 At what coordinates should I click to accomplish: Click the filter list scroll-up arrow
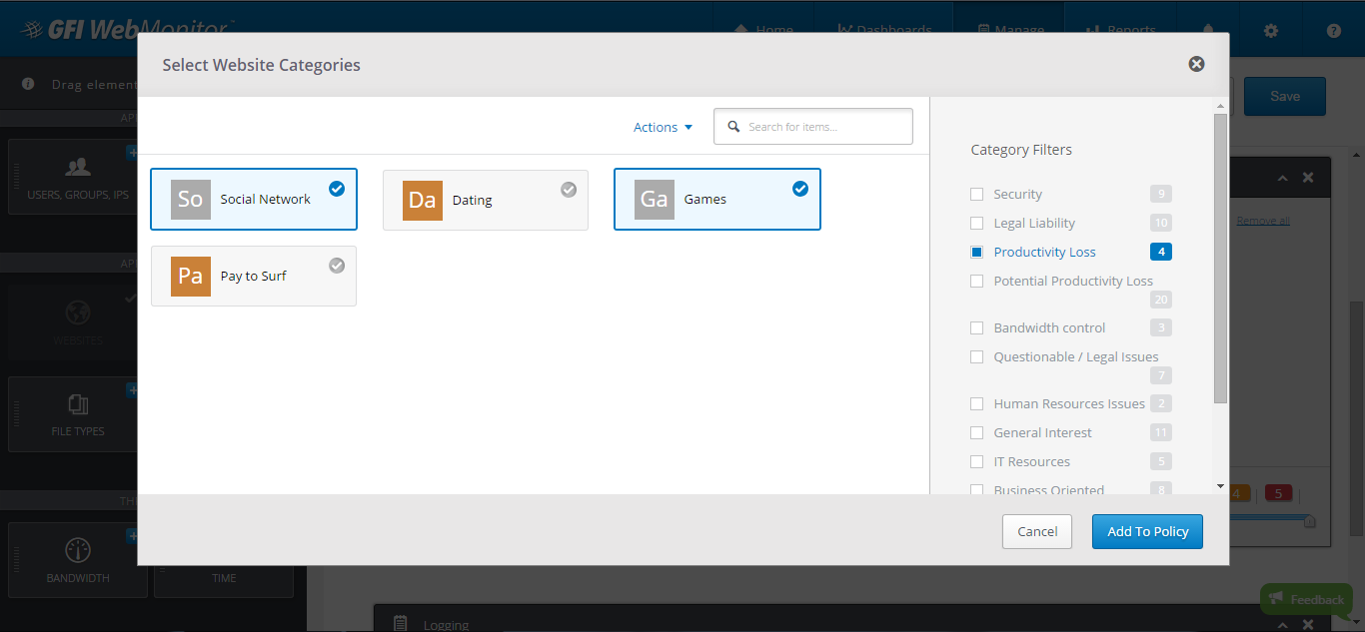pyautogui.click(x=1220, y=105)
